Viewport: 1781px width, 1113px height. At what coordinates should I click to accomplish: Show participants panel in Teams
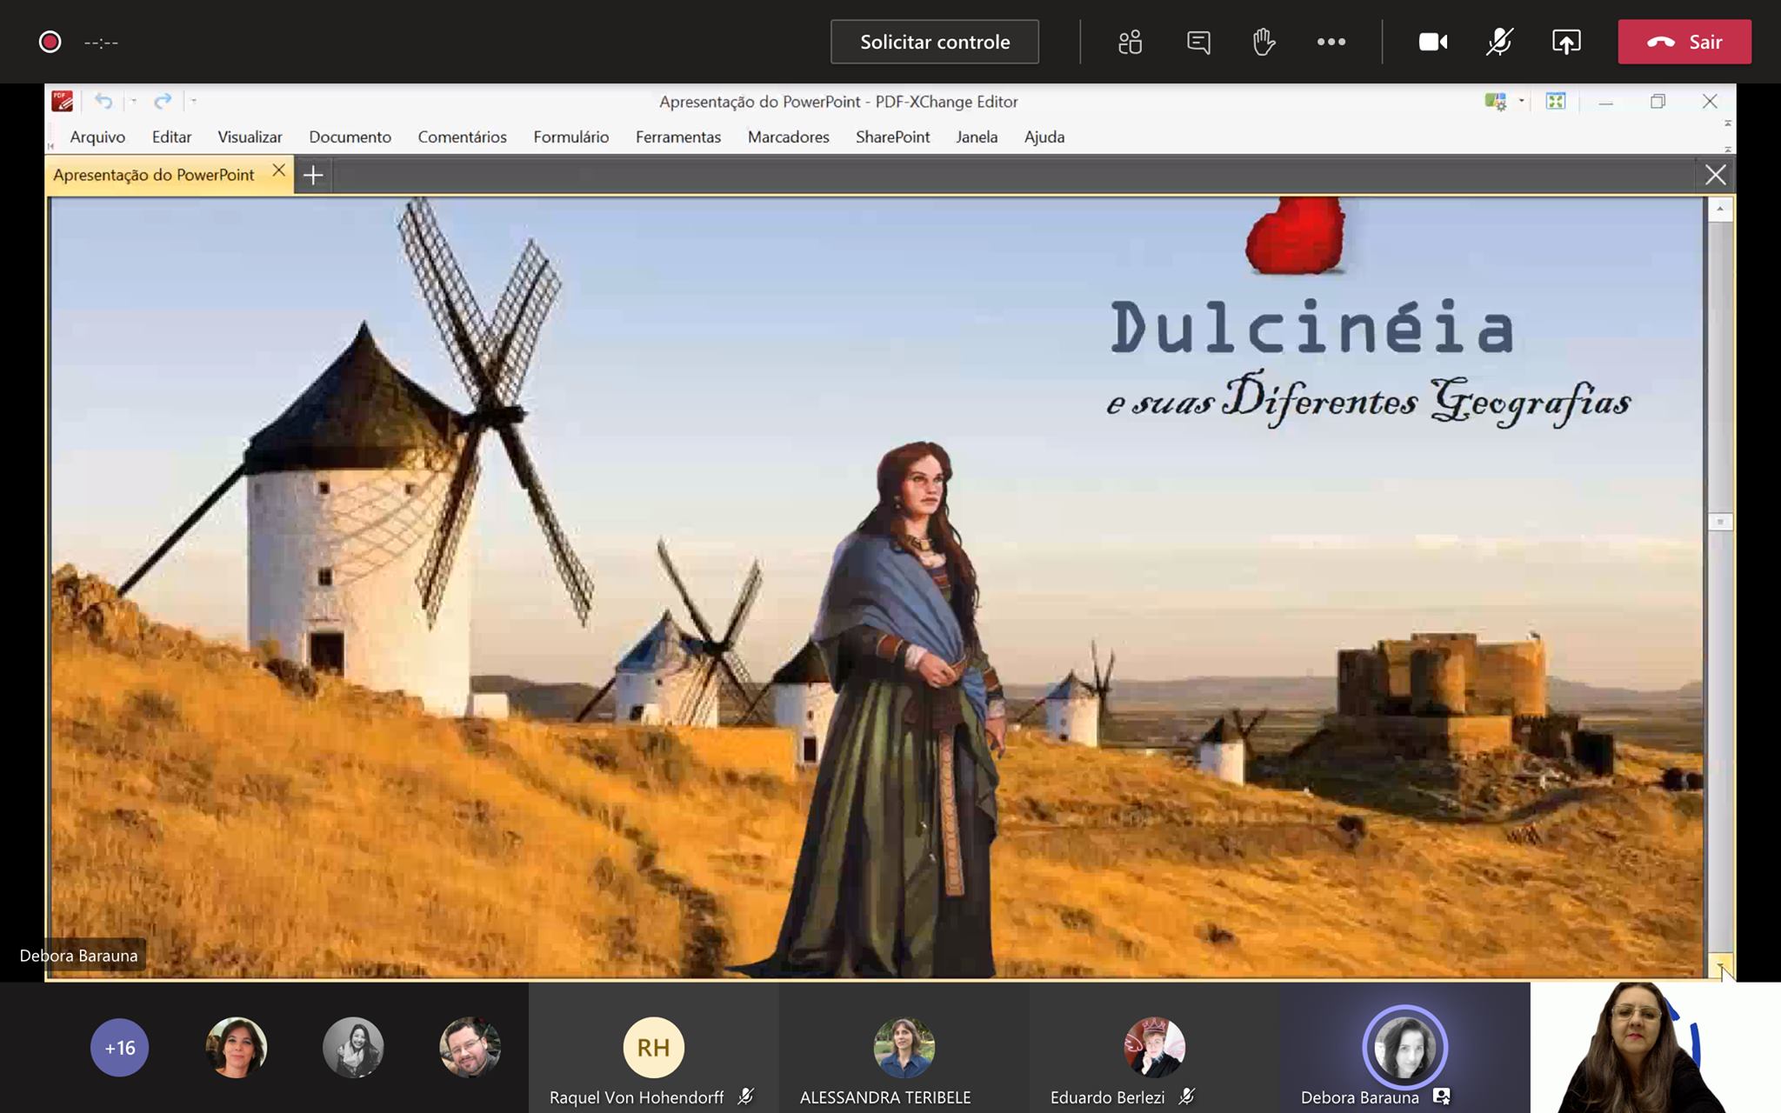[1130, 42]
